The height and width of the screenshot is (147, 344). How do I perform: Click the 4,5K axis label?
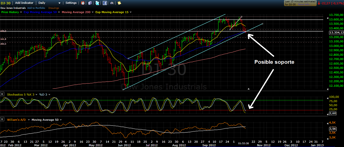point(332,123)
